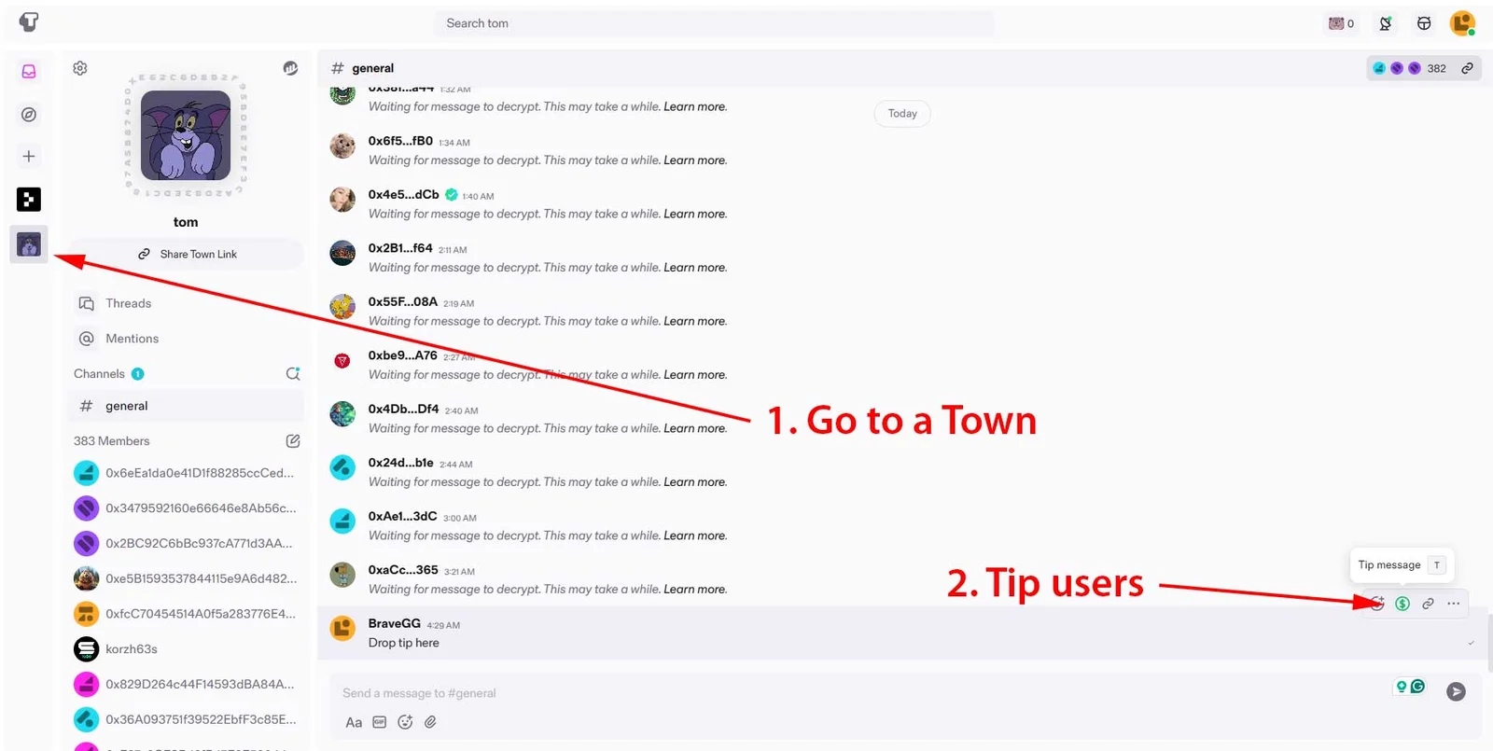Click the Today date pill
This screenshot has height=751, width=1493.
[902, 114]
